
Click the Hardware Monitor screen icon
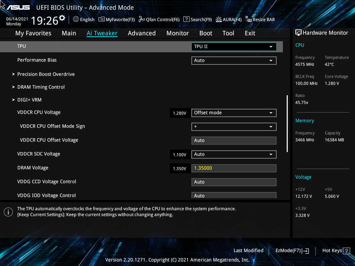click(x=298, y=33)
